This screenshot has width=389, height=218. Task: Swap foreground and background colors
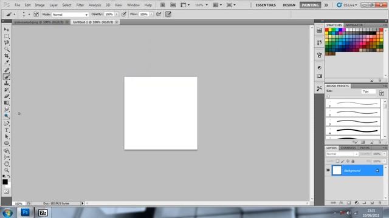pyautogui.click(x=9, y=176)
